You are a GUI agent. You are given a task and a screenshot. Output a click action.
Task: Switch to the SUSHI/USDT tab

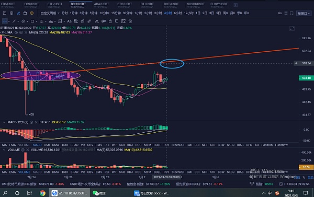(x=196, y=5)
